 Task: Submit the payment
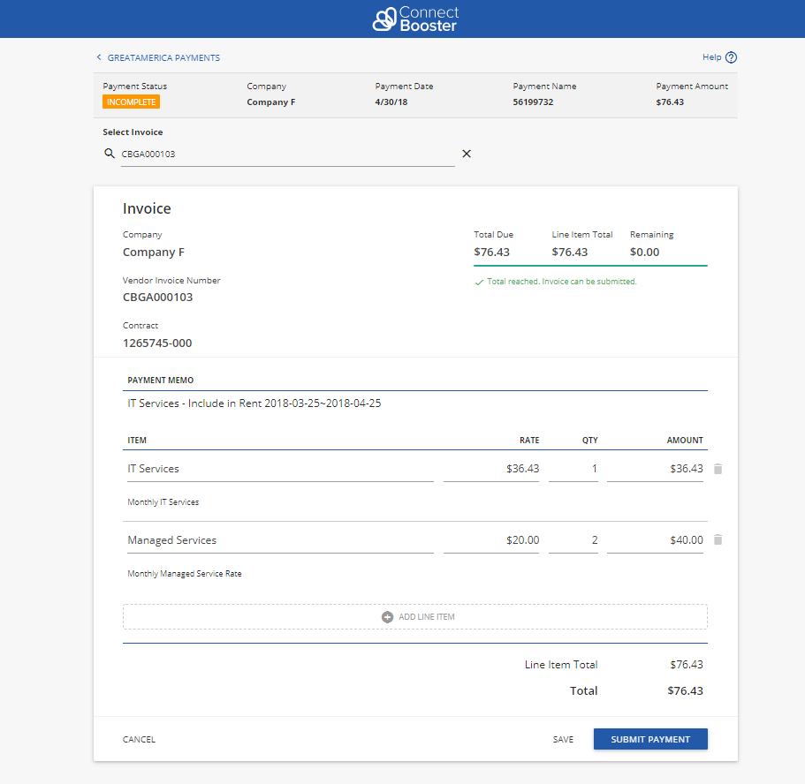[x=650, y=739]
